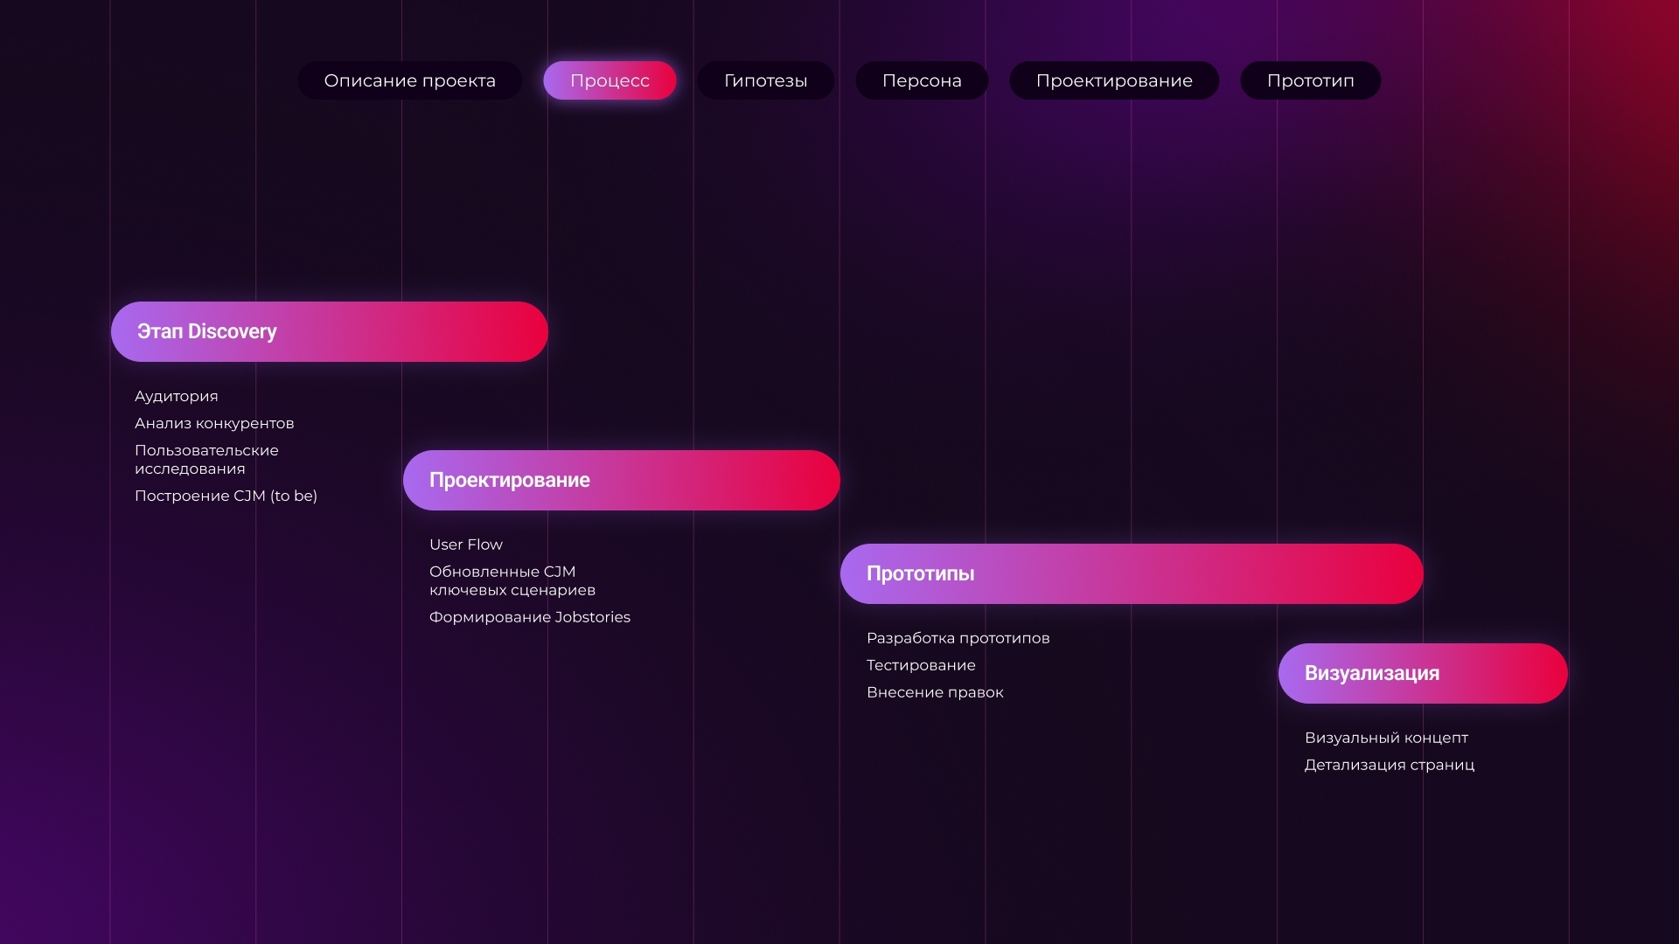Open the Проектирование tab in navigation

1114,80
